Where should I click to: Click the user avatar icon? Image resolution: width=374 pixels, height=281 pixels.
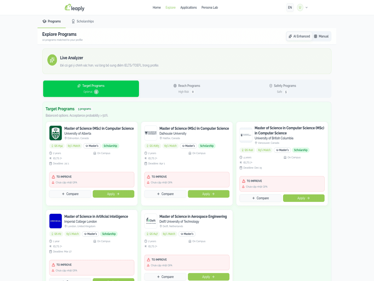point(300,7)
